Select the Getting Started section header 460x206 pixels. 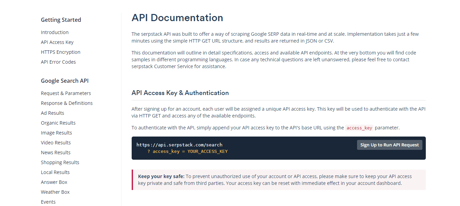point(61,19)
